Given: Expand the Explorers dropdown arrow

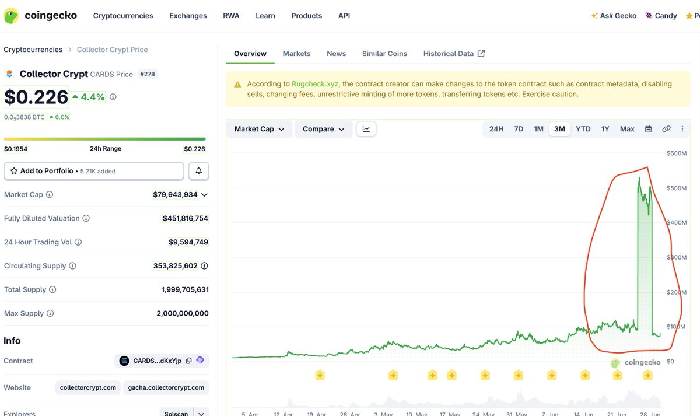Looking at the screenshot, I should 201,412.
